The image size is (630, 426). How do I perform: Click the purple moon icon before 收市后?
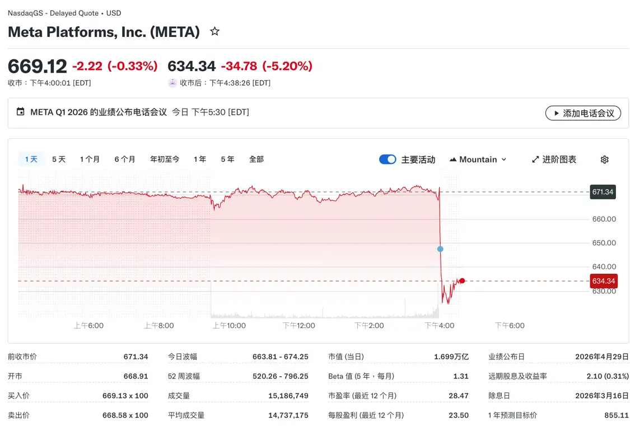[172, 83]
